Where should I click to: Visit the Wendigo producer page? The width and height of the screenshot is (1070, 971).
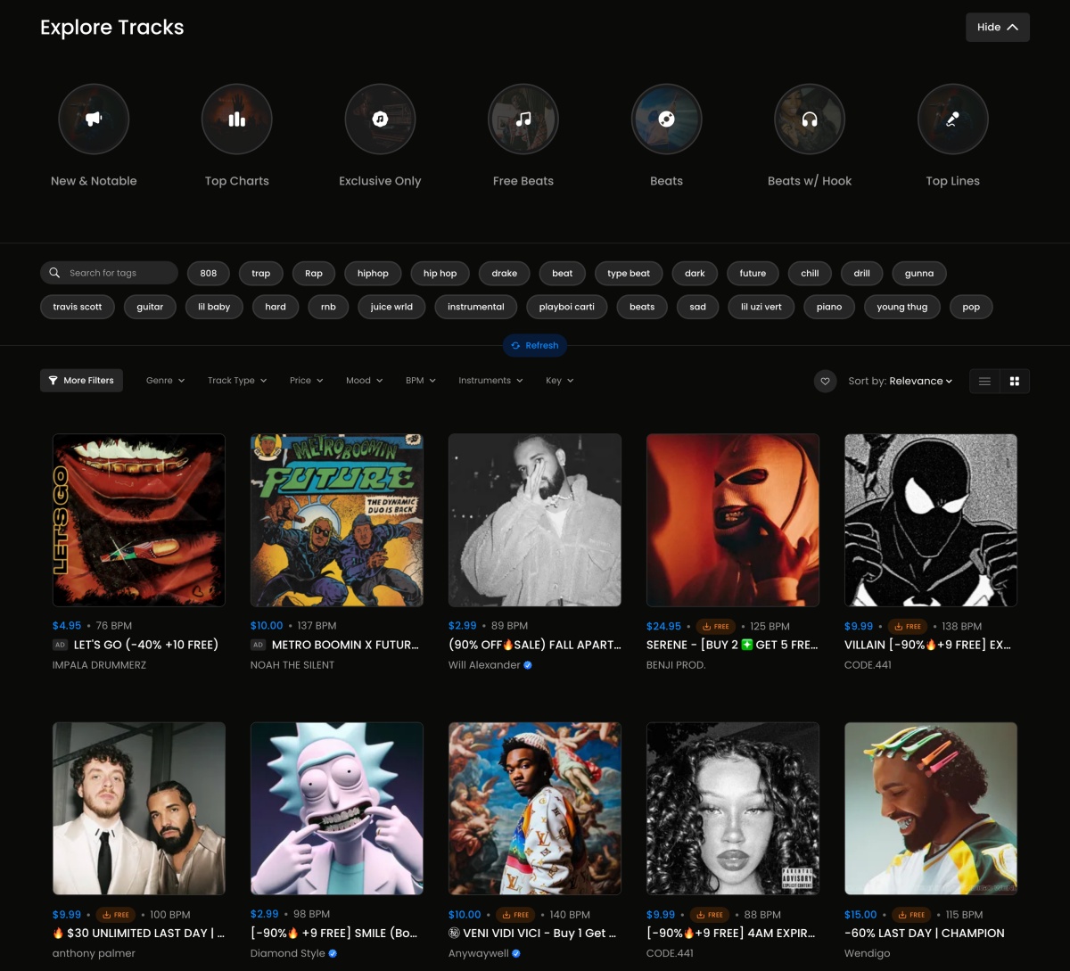(868, 953)
